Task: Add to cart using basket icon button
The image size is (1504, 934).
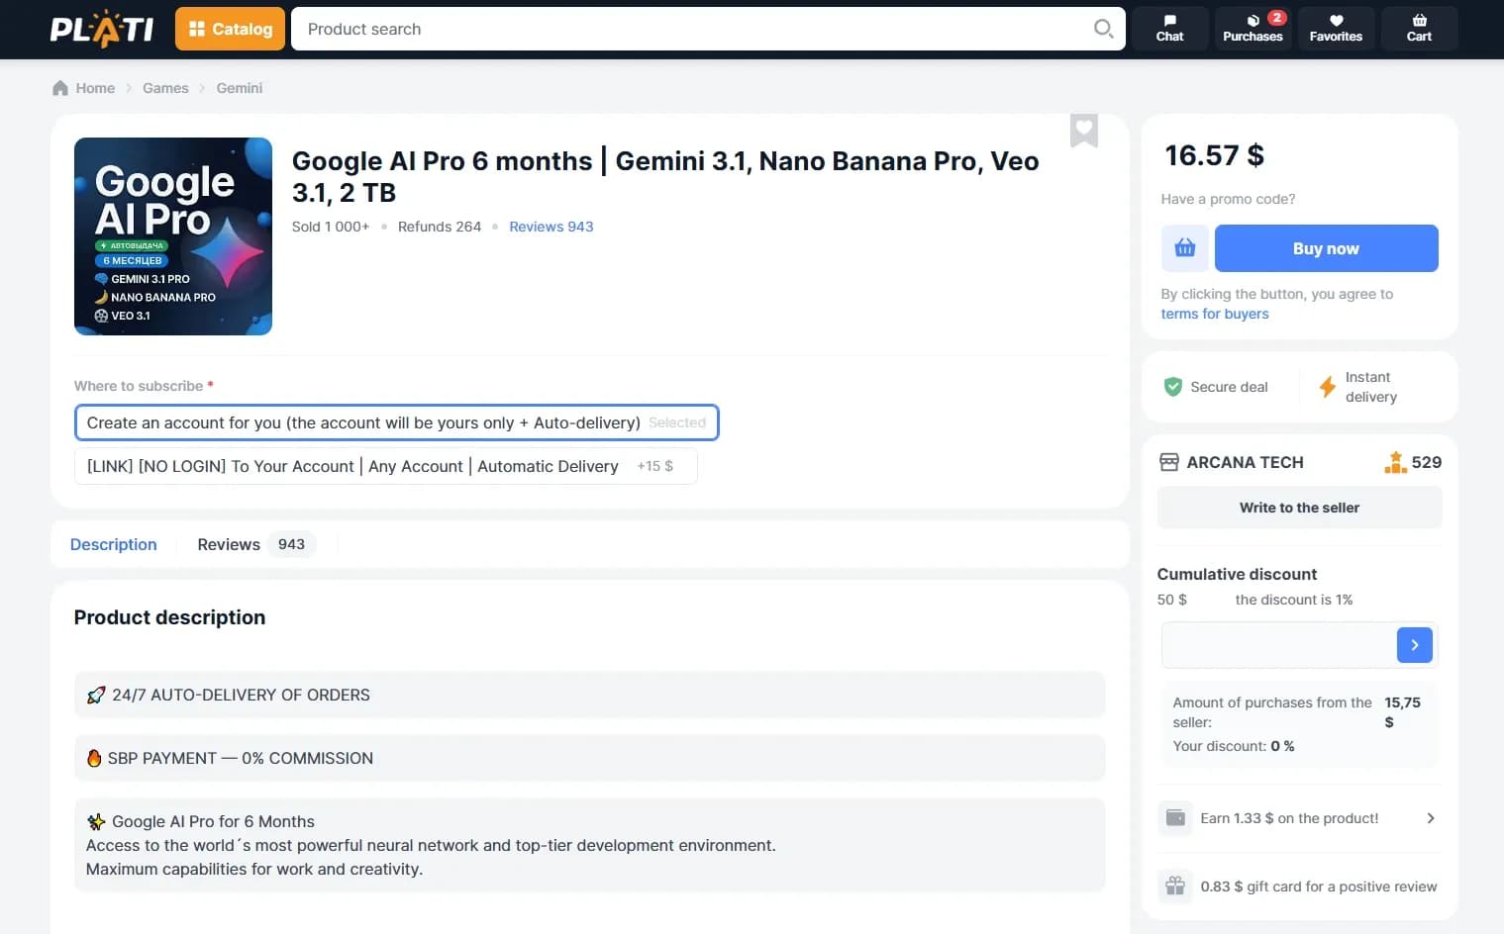Action: click(1184, 248)
